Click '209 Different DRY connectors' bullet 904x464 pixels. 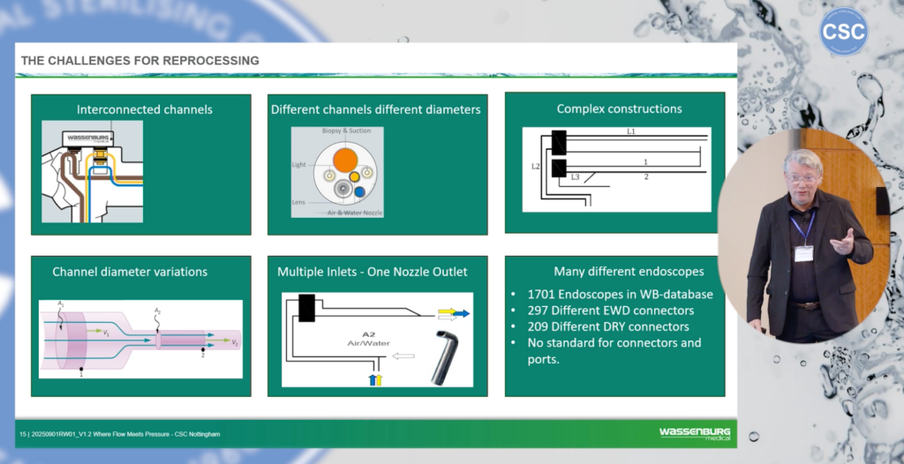pyautogui.click(x=608, y=326)
